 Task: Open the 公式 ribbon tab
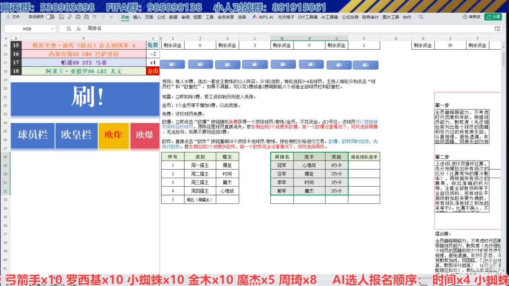(161, 17)
